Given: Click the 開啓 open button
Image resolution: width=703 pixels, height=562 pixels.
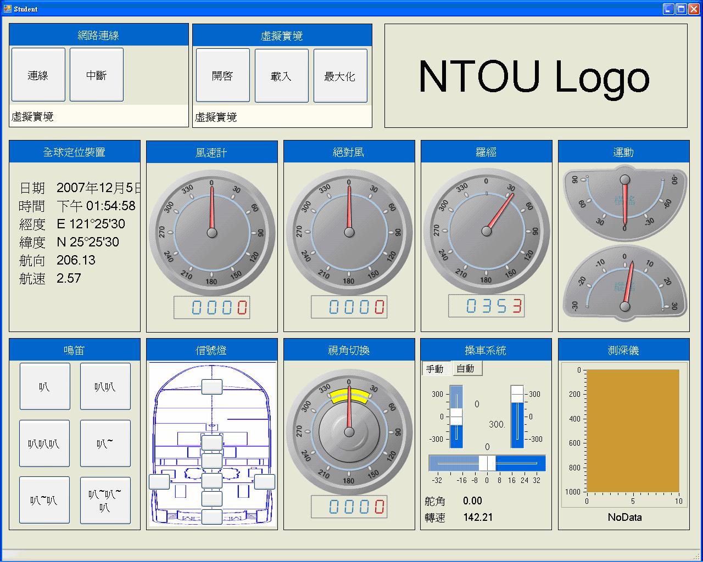Looking at the screenshot, I should (x=223, y=76).
